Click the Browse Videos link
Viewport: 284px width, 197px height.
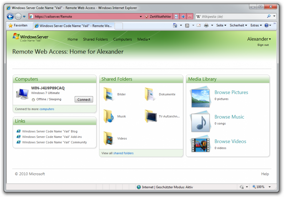point(230,141)
